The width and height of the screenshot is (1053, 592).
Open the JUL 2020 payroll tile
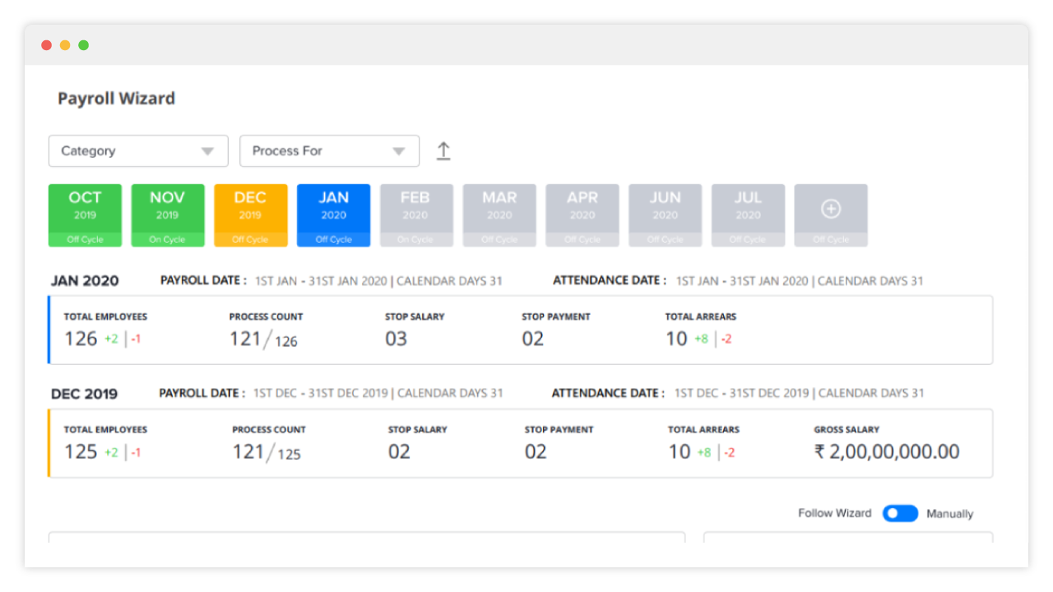748,215
